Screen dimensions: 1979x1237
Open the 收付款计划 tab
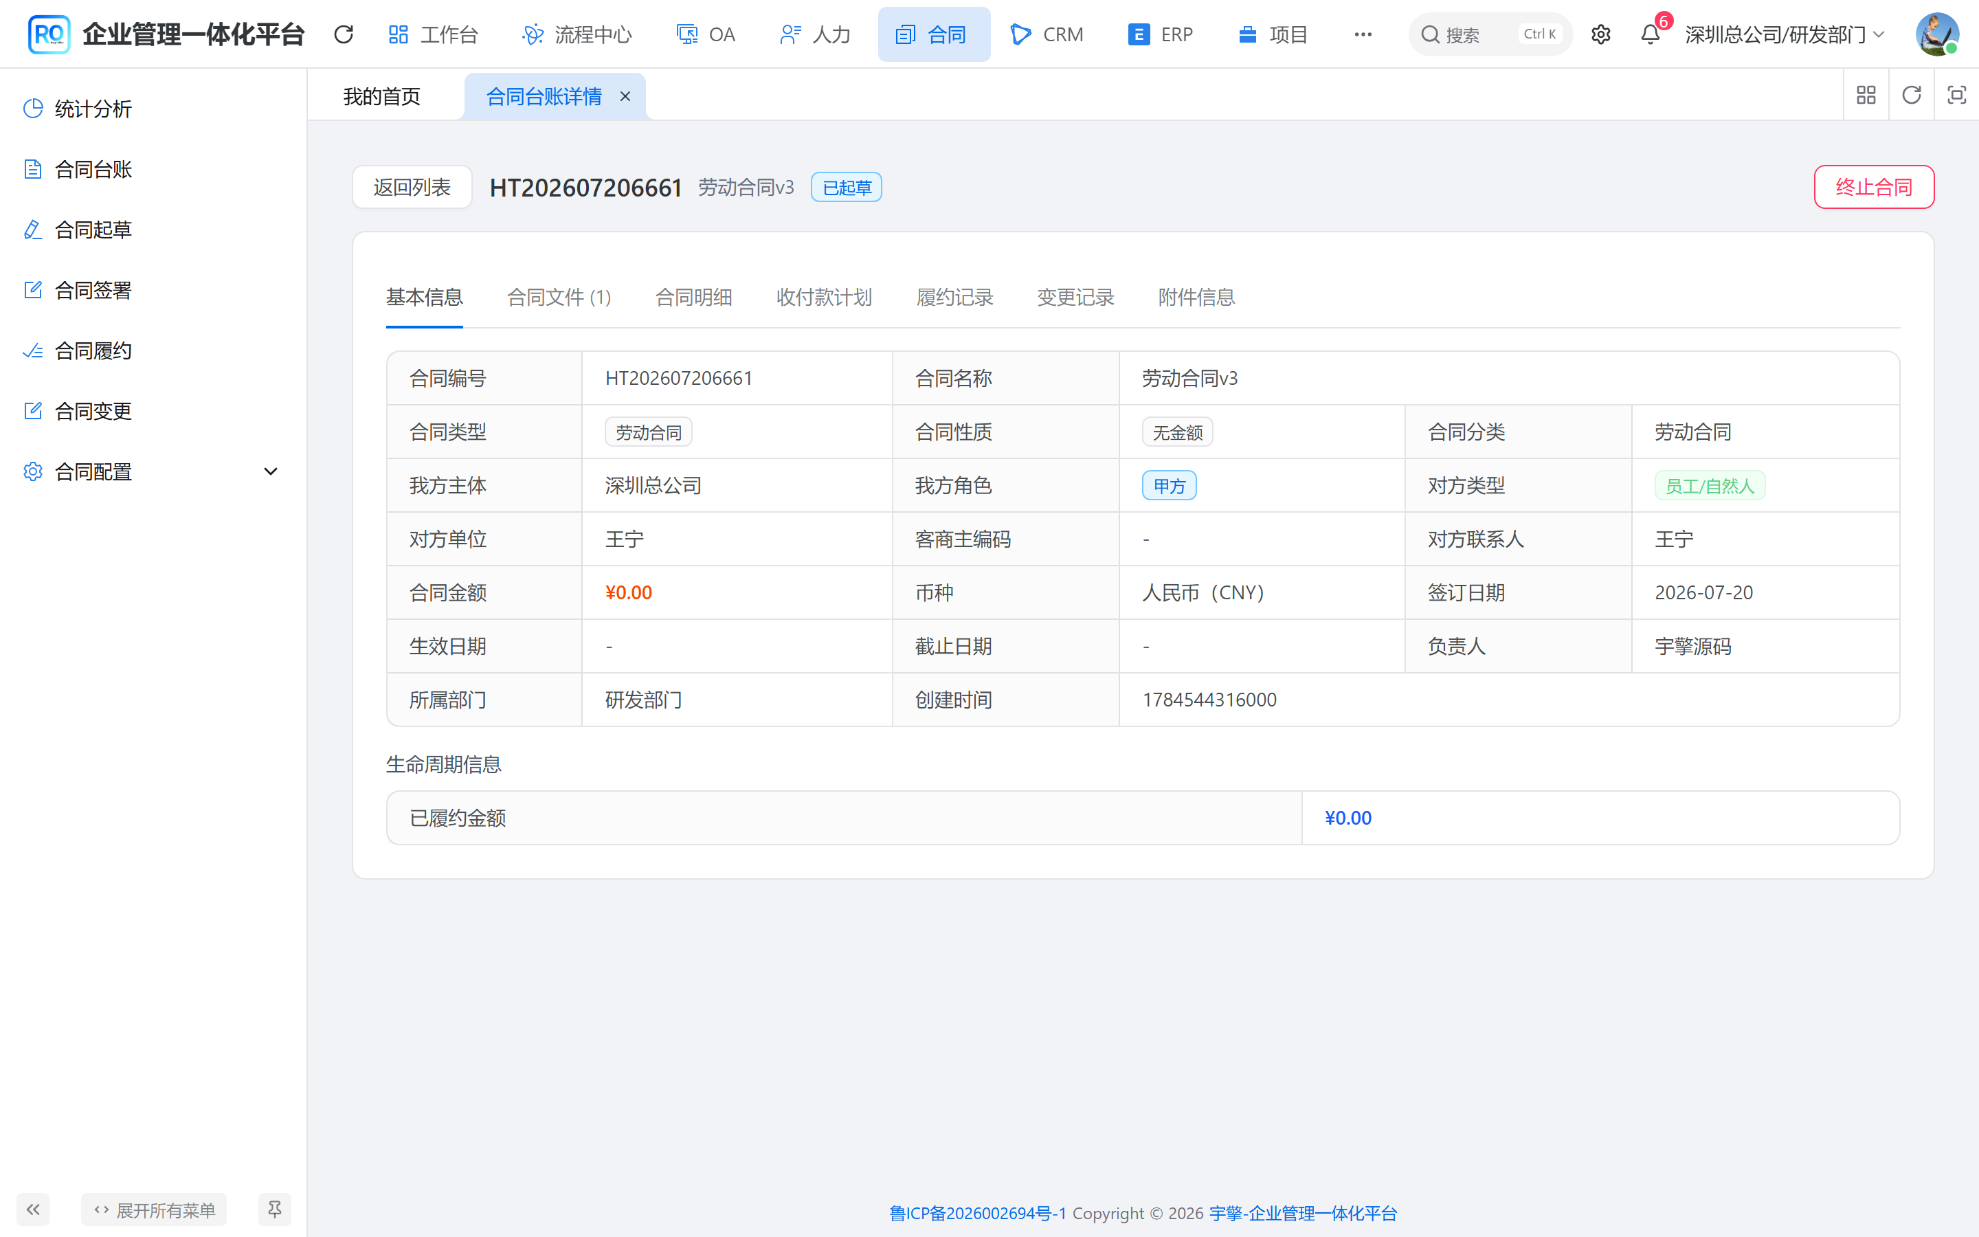point(825,298)
